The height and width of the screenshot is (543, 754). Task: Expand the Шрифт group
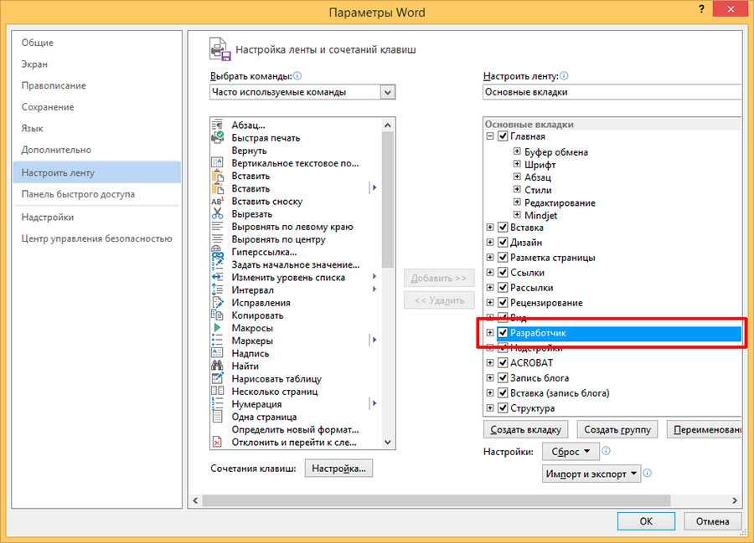[x=517, y=164]
